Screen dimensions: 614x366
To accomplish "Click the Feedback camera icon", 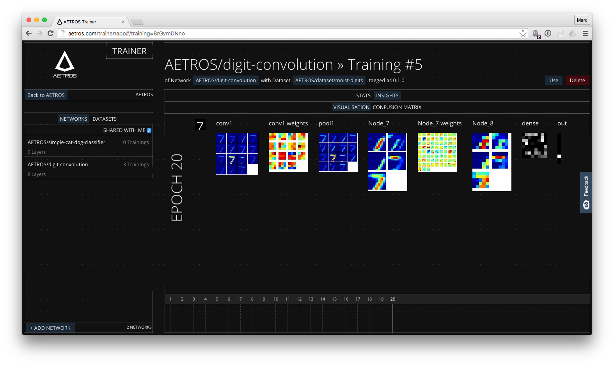I will point(586,205).
